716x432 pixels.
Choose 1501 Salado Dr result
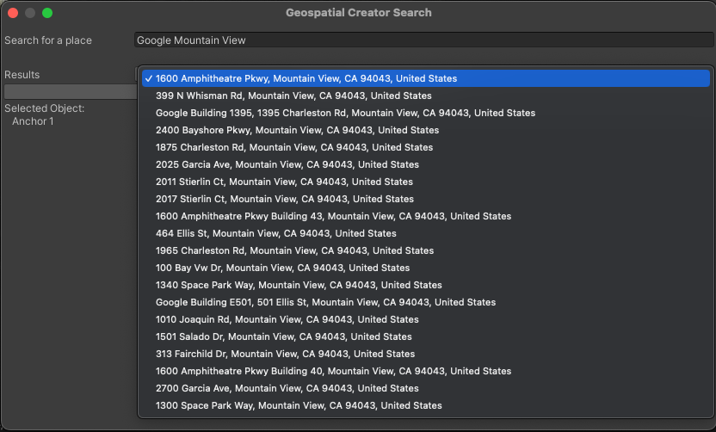[x=284, y=336]
